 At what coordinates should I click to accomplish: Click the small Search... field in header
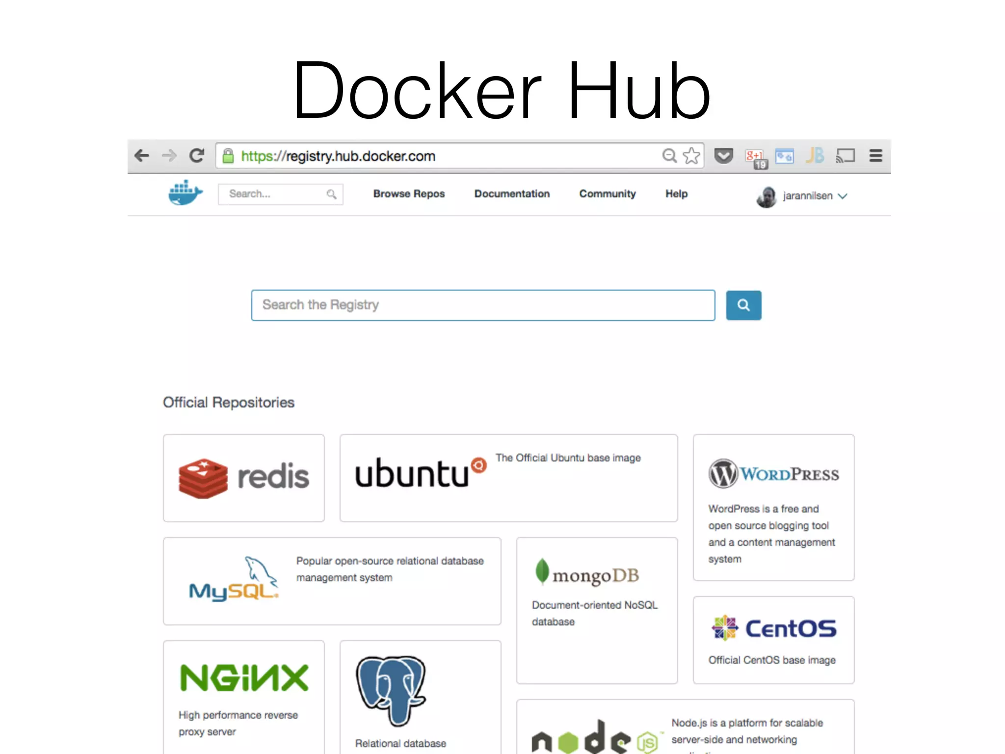280,194
